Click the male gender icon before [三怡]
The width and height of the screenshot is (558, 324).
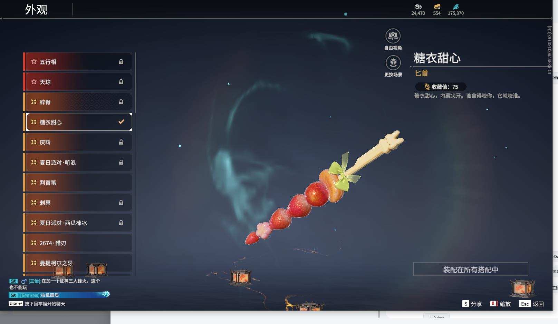[24, 281]
